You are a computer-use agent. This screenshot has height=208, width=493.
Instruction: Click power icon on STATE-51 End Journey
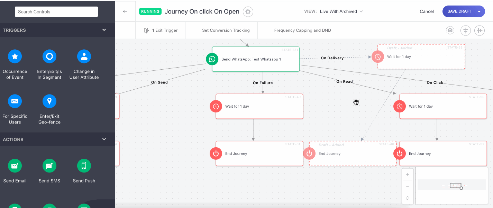(216, 153)
